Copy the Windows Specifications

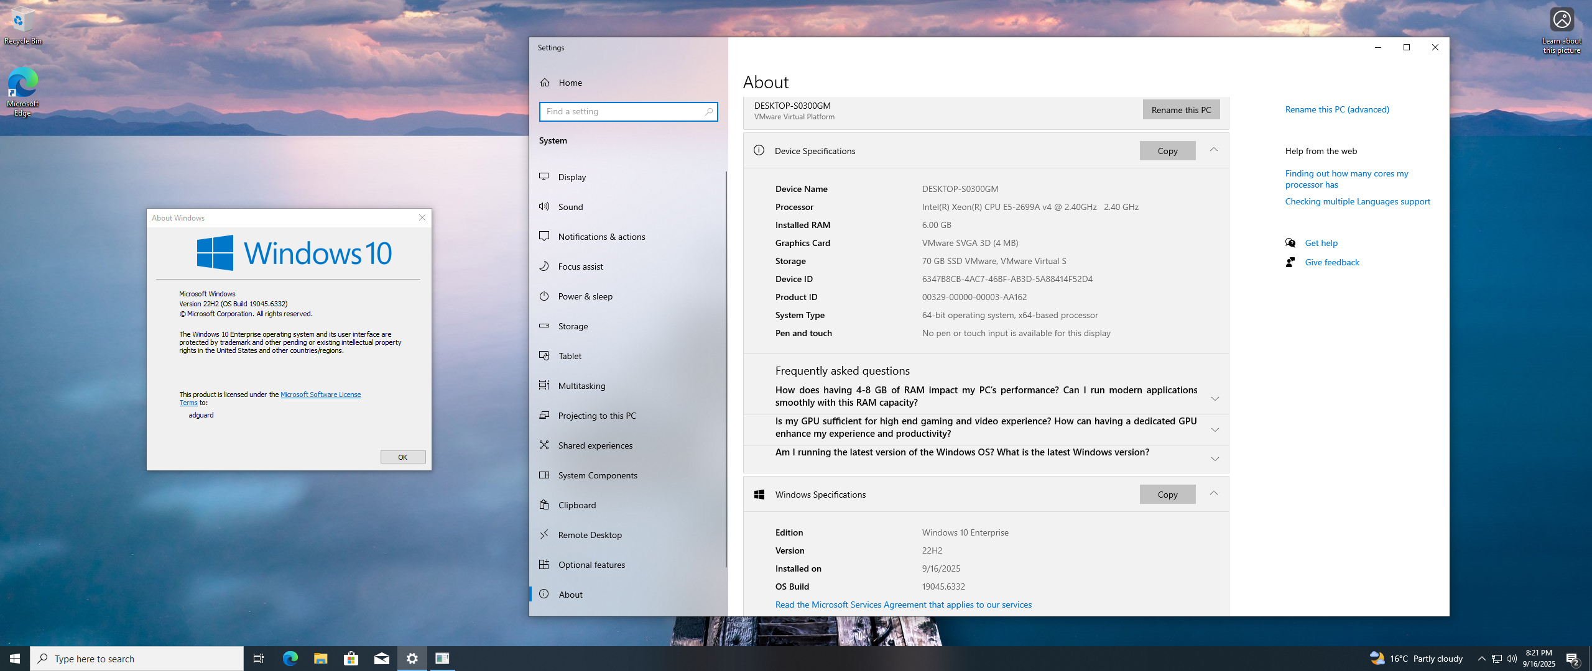pos(1167,495)
